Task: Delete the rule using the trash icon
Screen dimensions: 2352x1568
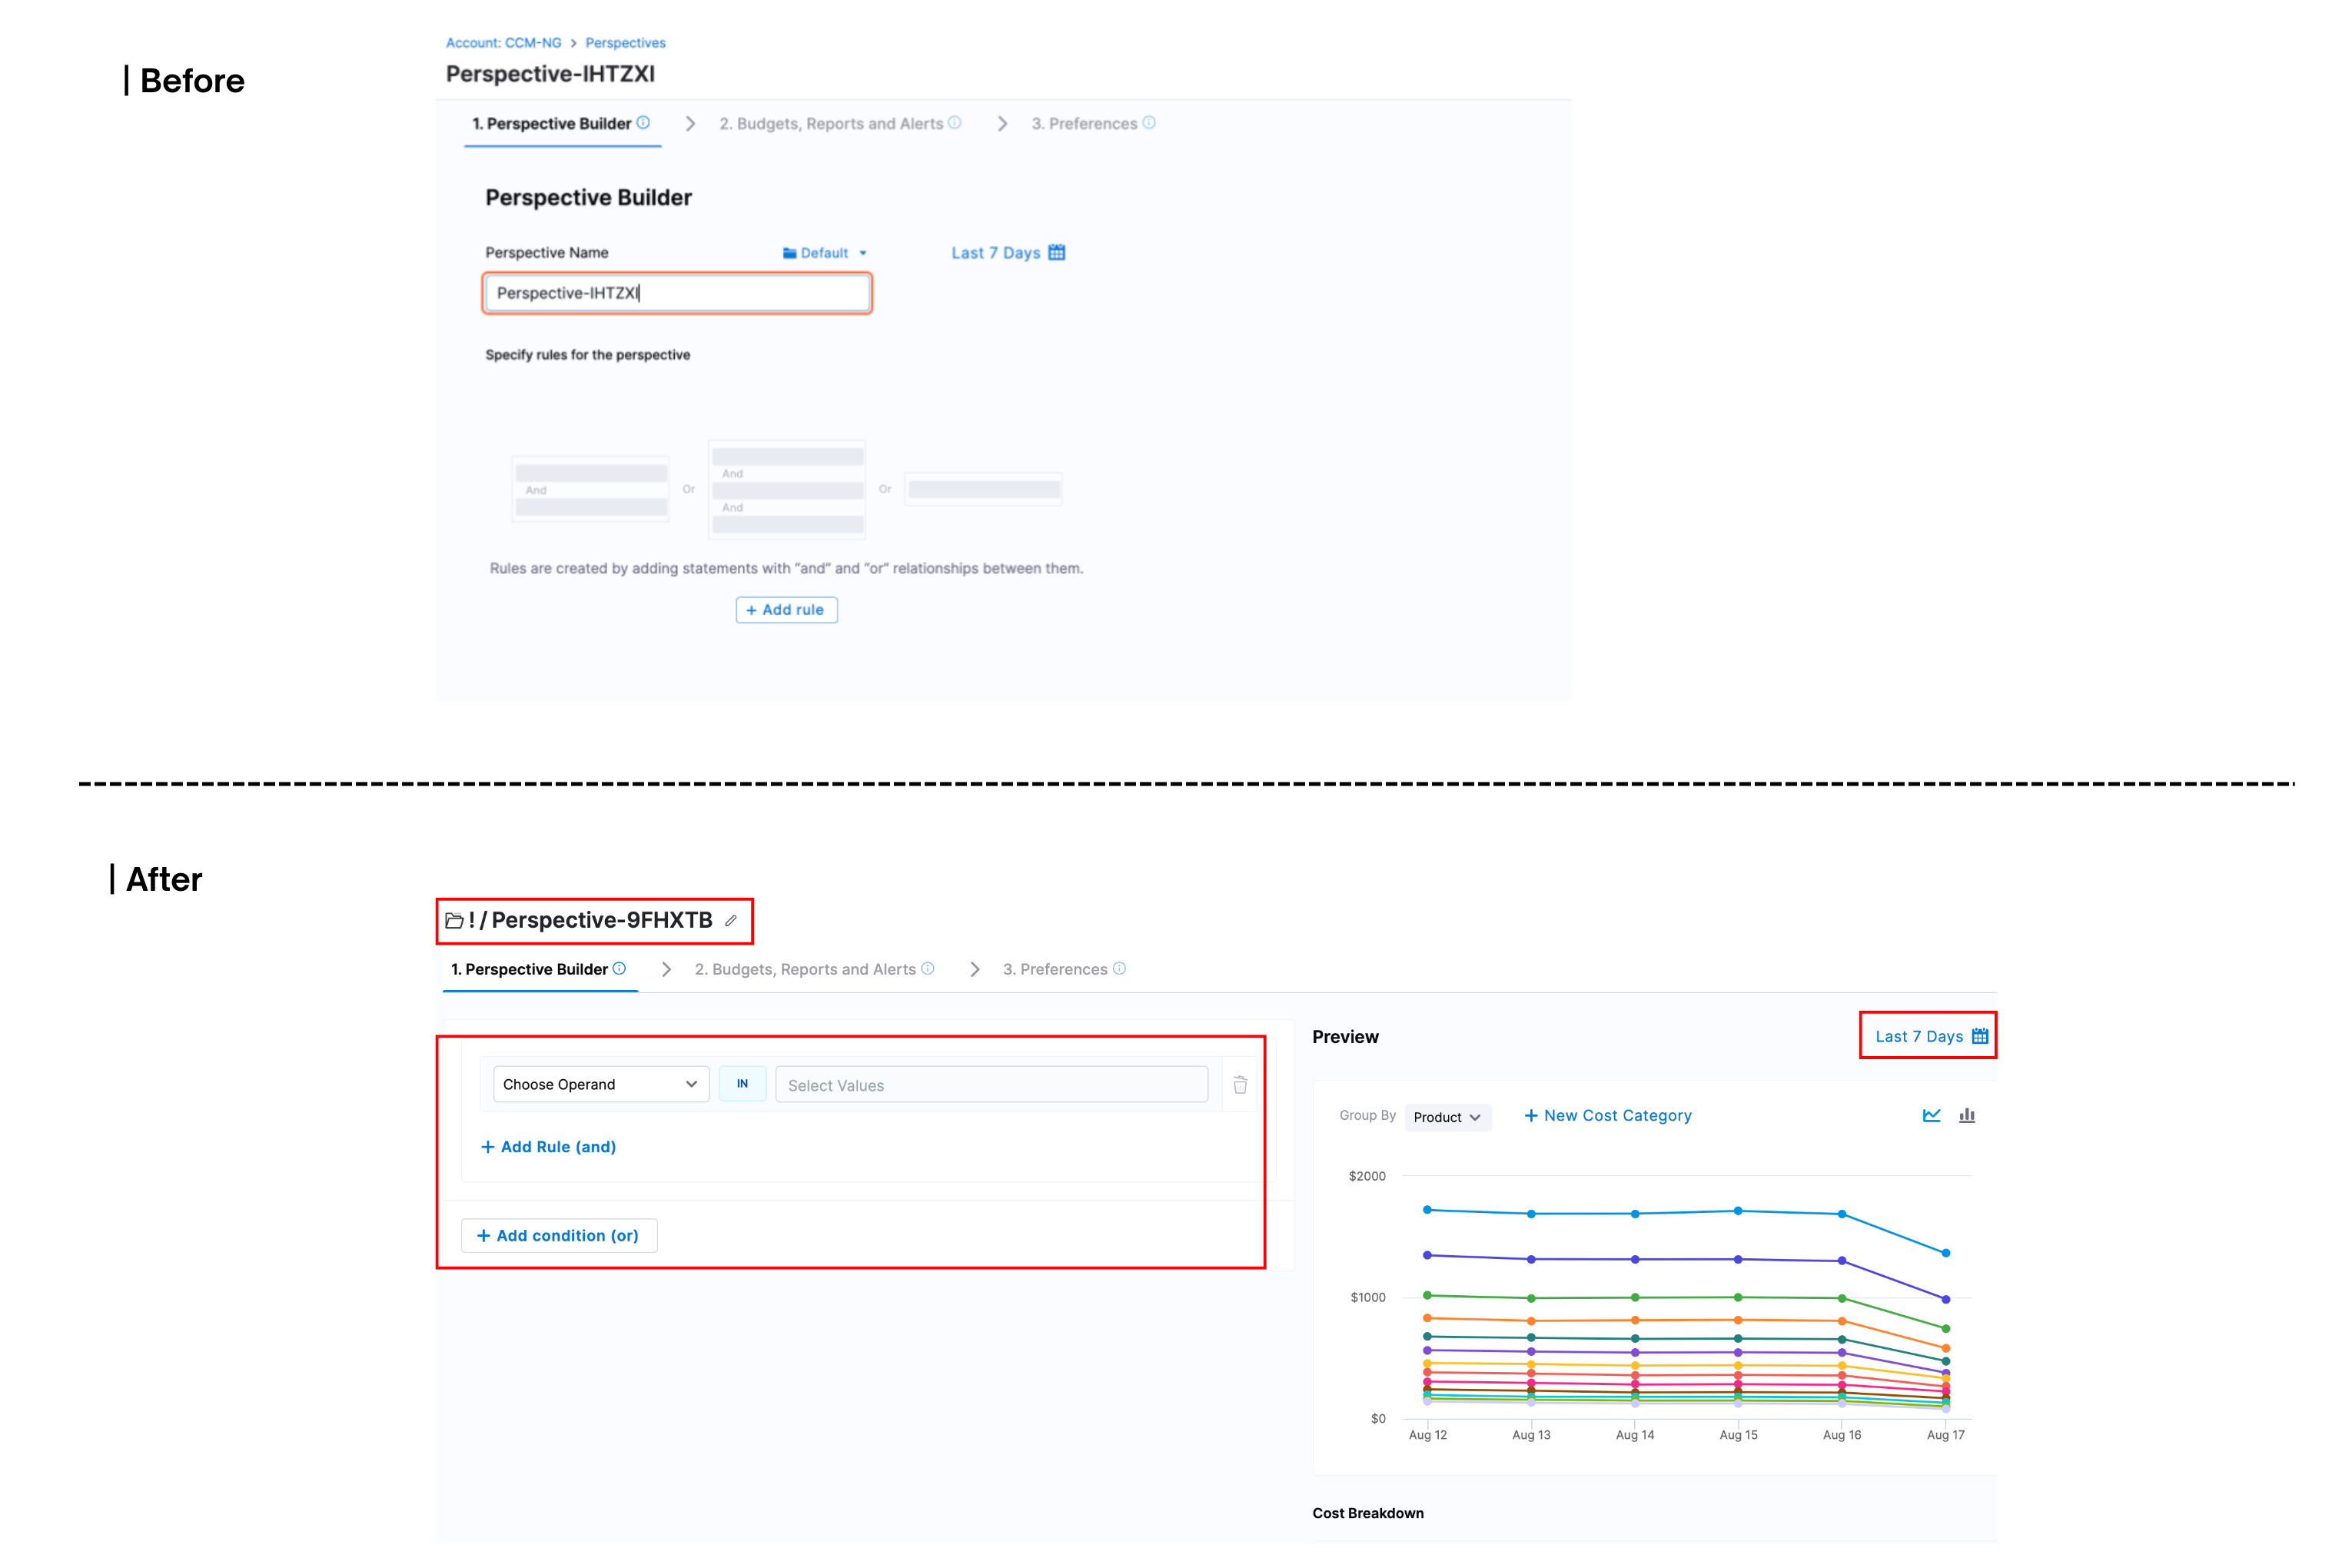Action: (x=1240, y=1085)
